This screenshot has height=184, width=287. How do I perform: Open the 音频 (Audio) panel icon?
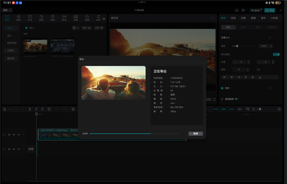pos(18,17)
